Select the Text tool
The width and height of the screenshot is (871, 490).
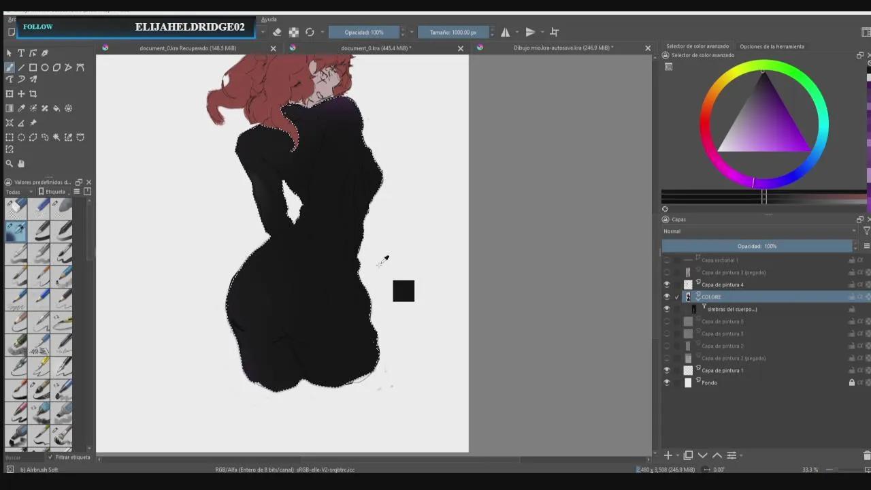click(x=21, y=53)
